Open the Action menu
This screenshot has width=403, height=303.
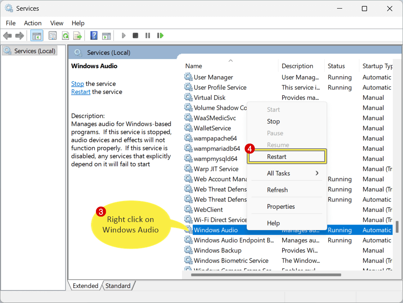33,23
